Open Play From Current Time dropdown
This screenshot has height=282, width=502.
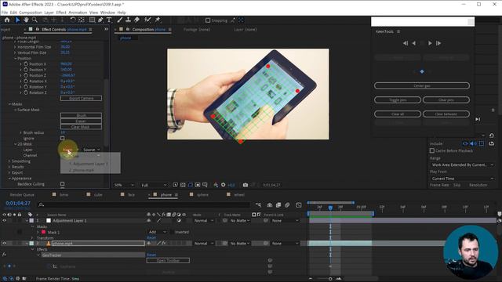[462, 179]
